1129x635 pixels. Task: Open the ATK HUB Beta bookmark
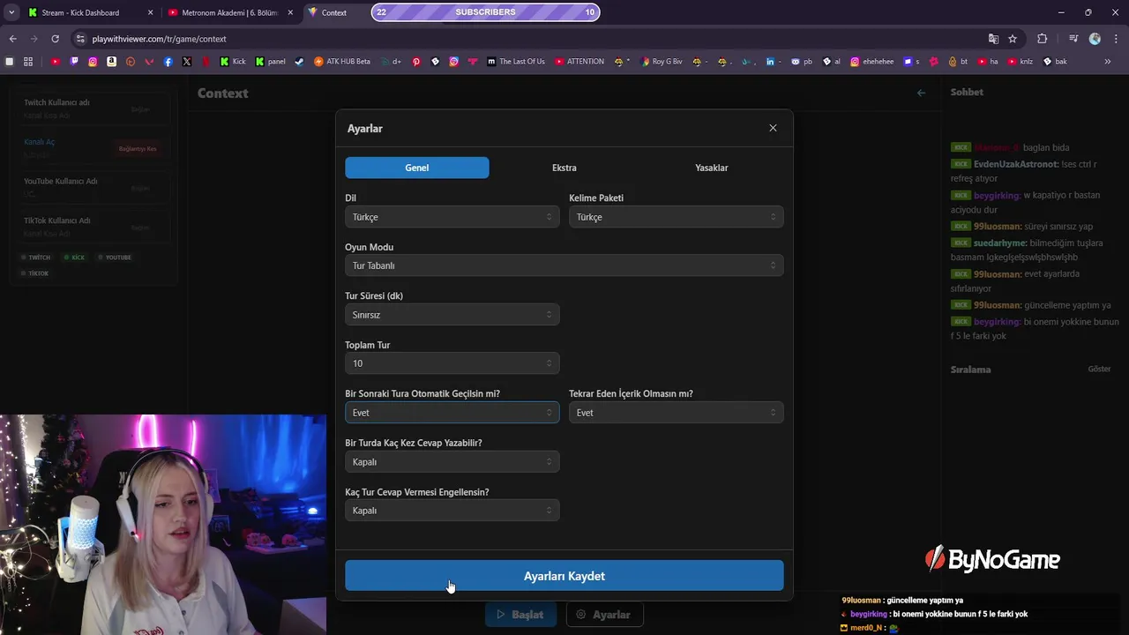click(x=342, y=62)
